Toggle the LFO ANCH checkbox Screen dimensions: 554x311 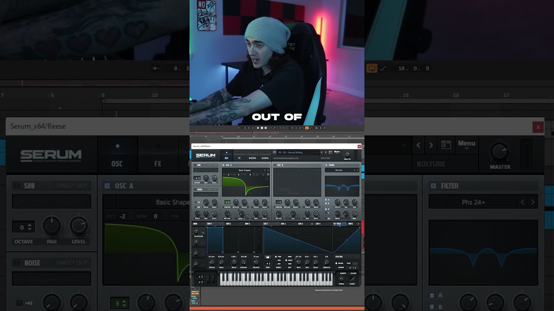coord(287,260)
